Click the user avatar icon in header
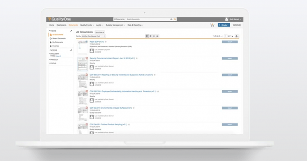This screenshot has height=161, width=307. [x=226, y=19]
